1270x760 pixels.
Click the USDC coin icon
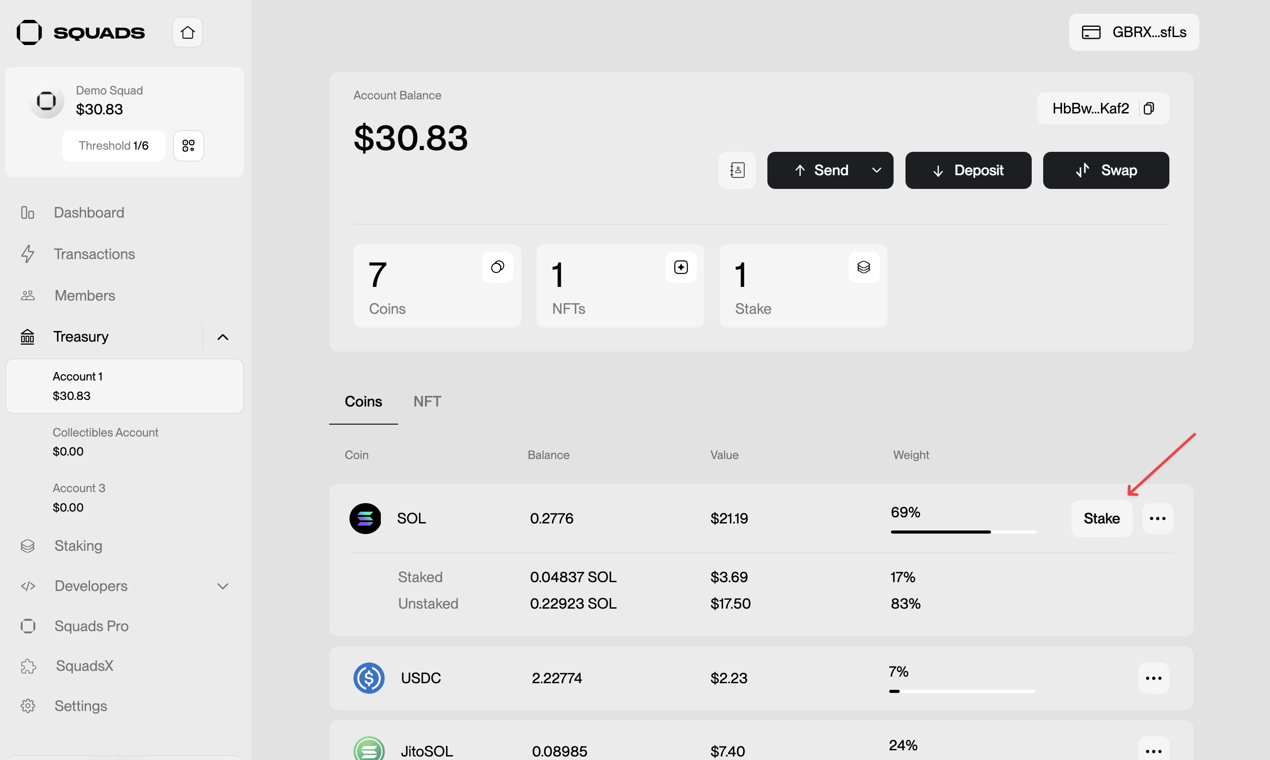368,678
